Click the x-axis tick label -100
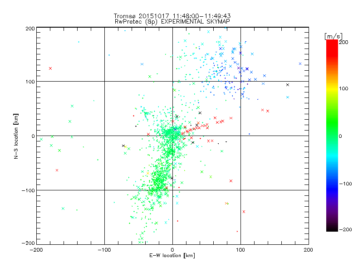The width and height of the screenshot is (363, 272). (104, 250)
